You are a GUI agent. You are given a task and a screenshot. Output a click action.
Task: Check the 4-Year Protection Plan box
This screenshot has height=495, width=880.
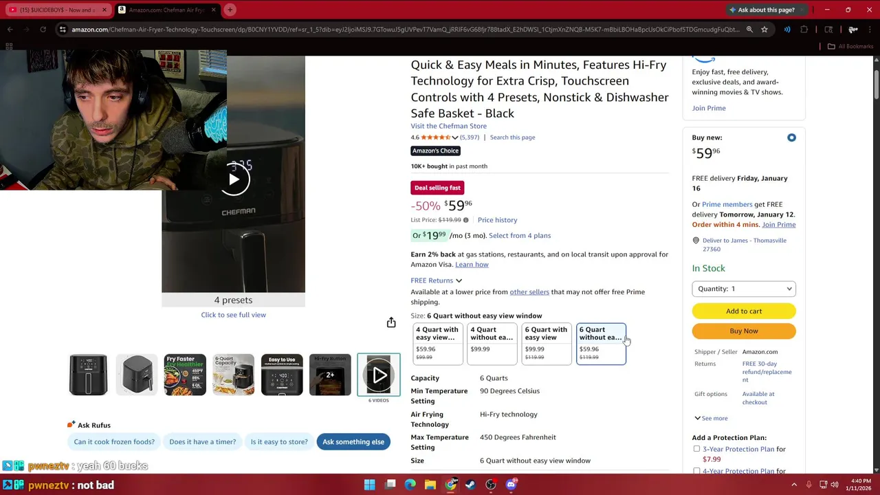(x=696, y=471)
